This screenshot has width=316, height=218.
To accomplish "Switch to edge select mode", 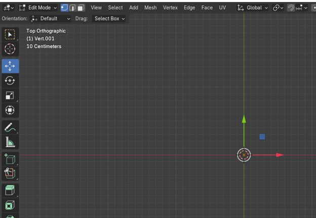I will pos(72,8).
